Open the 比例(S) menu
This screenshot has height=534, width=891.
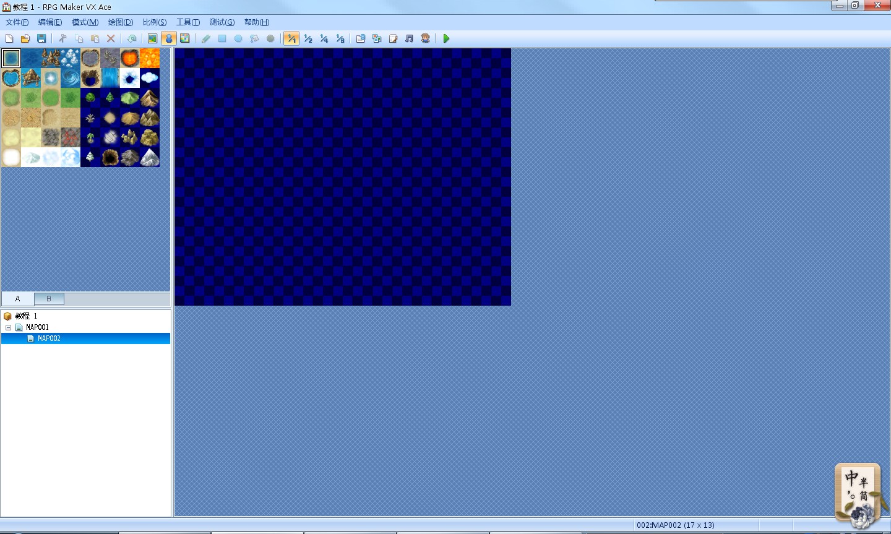(x=155, y=22)
